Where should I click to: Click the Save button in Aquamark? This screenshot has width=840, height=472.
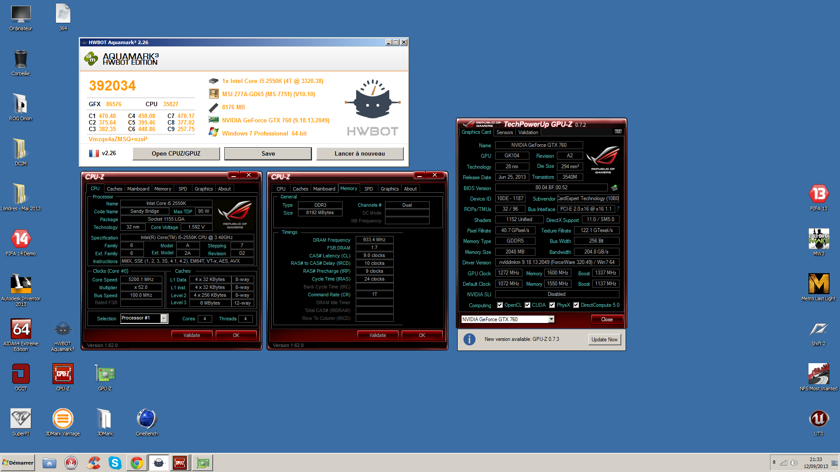pyautogui.click(x=268, y=153)
